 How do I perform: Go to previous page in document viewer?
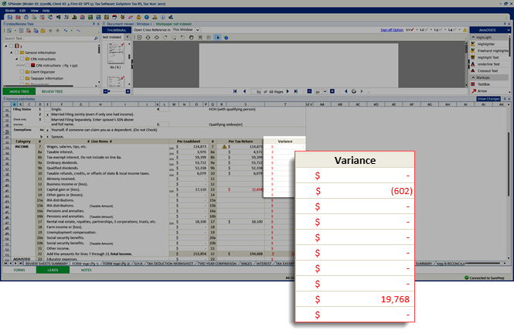pyautogui.click(x=244, y=91)
